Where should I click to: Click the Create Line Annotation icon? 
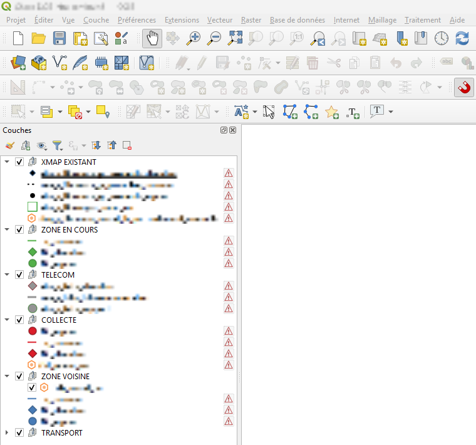point(311,112)
